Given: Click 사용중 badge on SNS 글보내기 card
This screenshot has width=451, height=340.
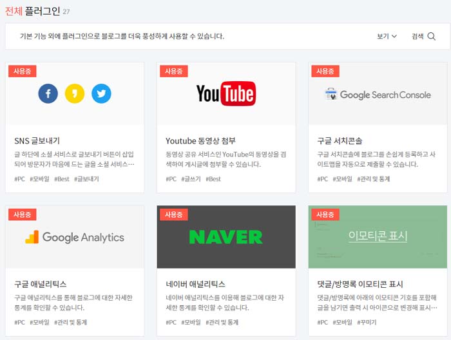Looking at the screenshot, I should pos(22,71).
